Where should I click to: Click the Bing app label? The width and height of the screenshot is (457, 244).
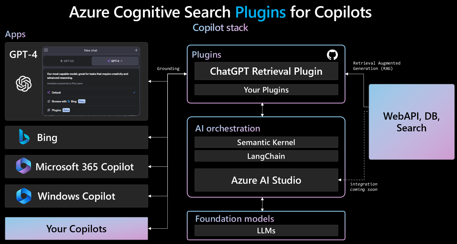coord(47,137)
